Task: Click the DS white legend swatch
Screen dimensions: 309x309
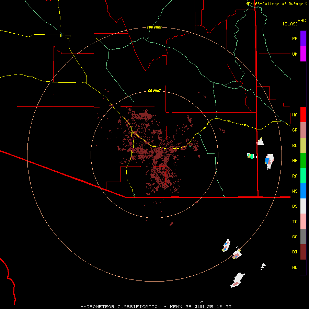Action: tap(303, 206)
